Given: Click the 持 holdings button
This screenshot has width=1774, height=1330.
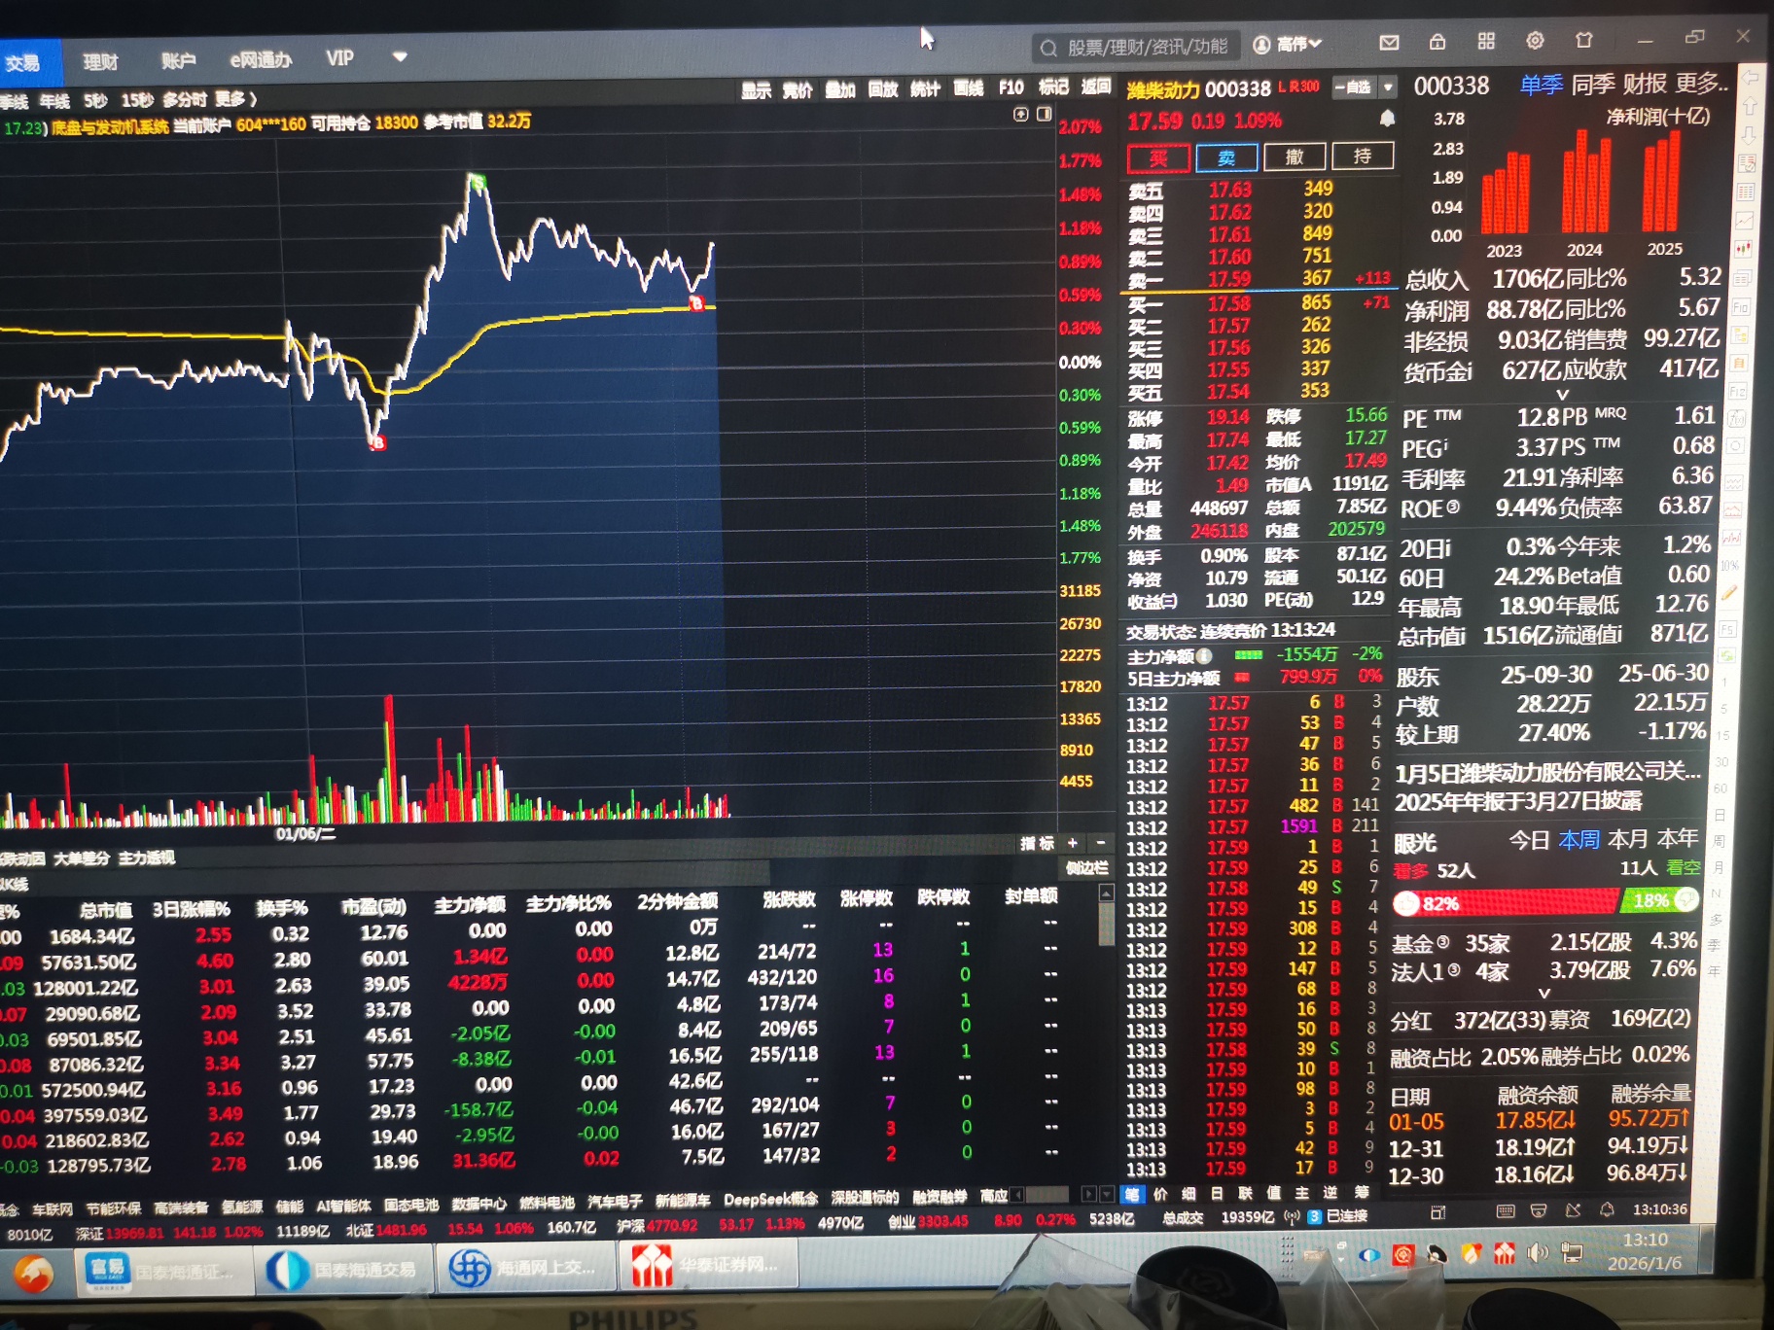Looking at the screenshot, I should (1362, 155).
